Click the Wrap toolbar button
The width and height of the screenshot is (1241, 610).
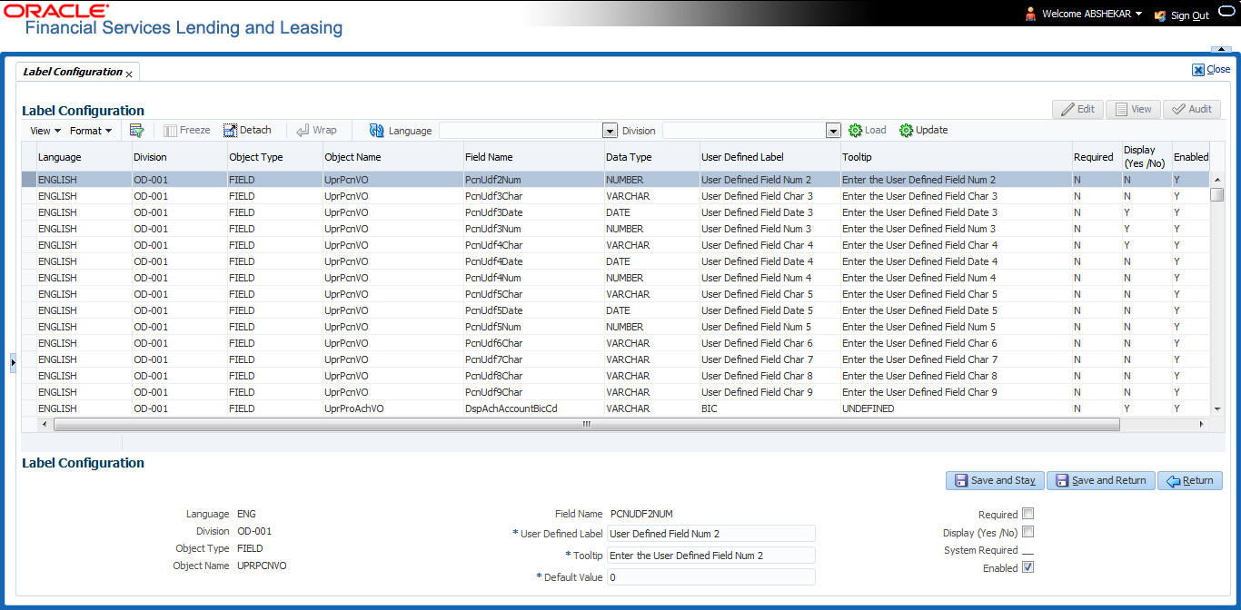[x=316, y=131]
